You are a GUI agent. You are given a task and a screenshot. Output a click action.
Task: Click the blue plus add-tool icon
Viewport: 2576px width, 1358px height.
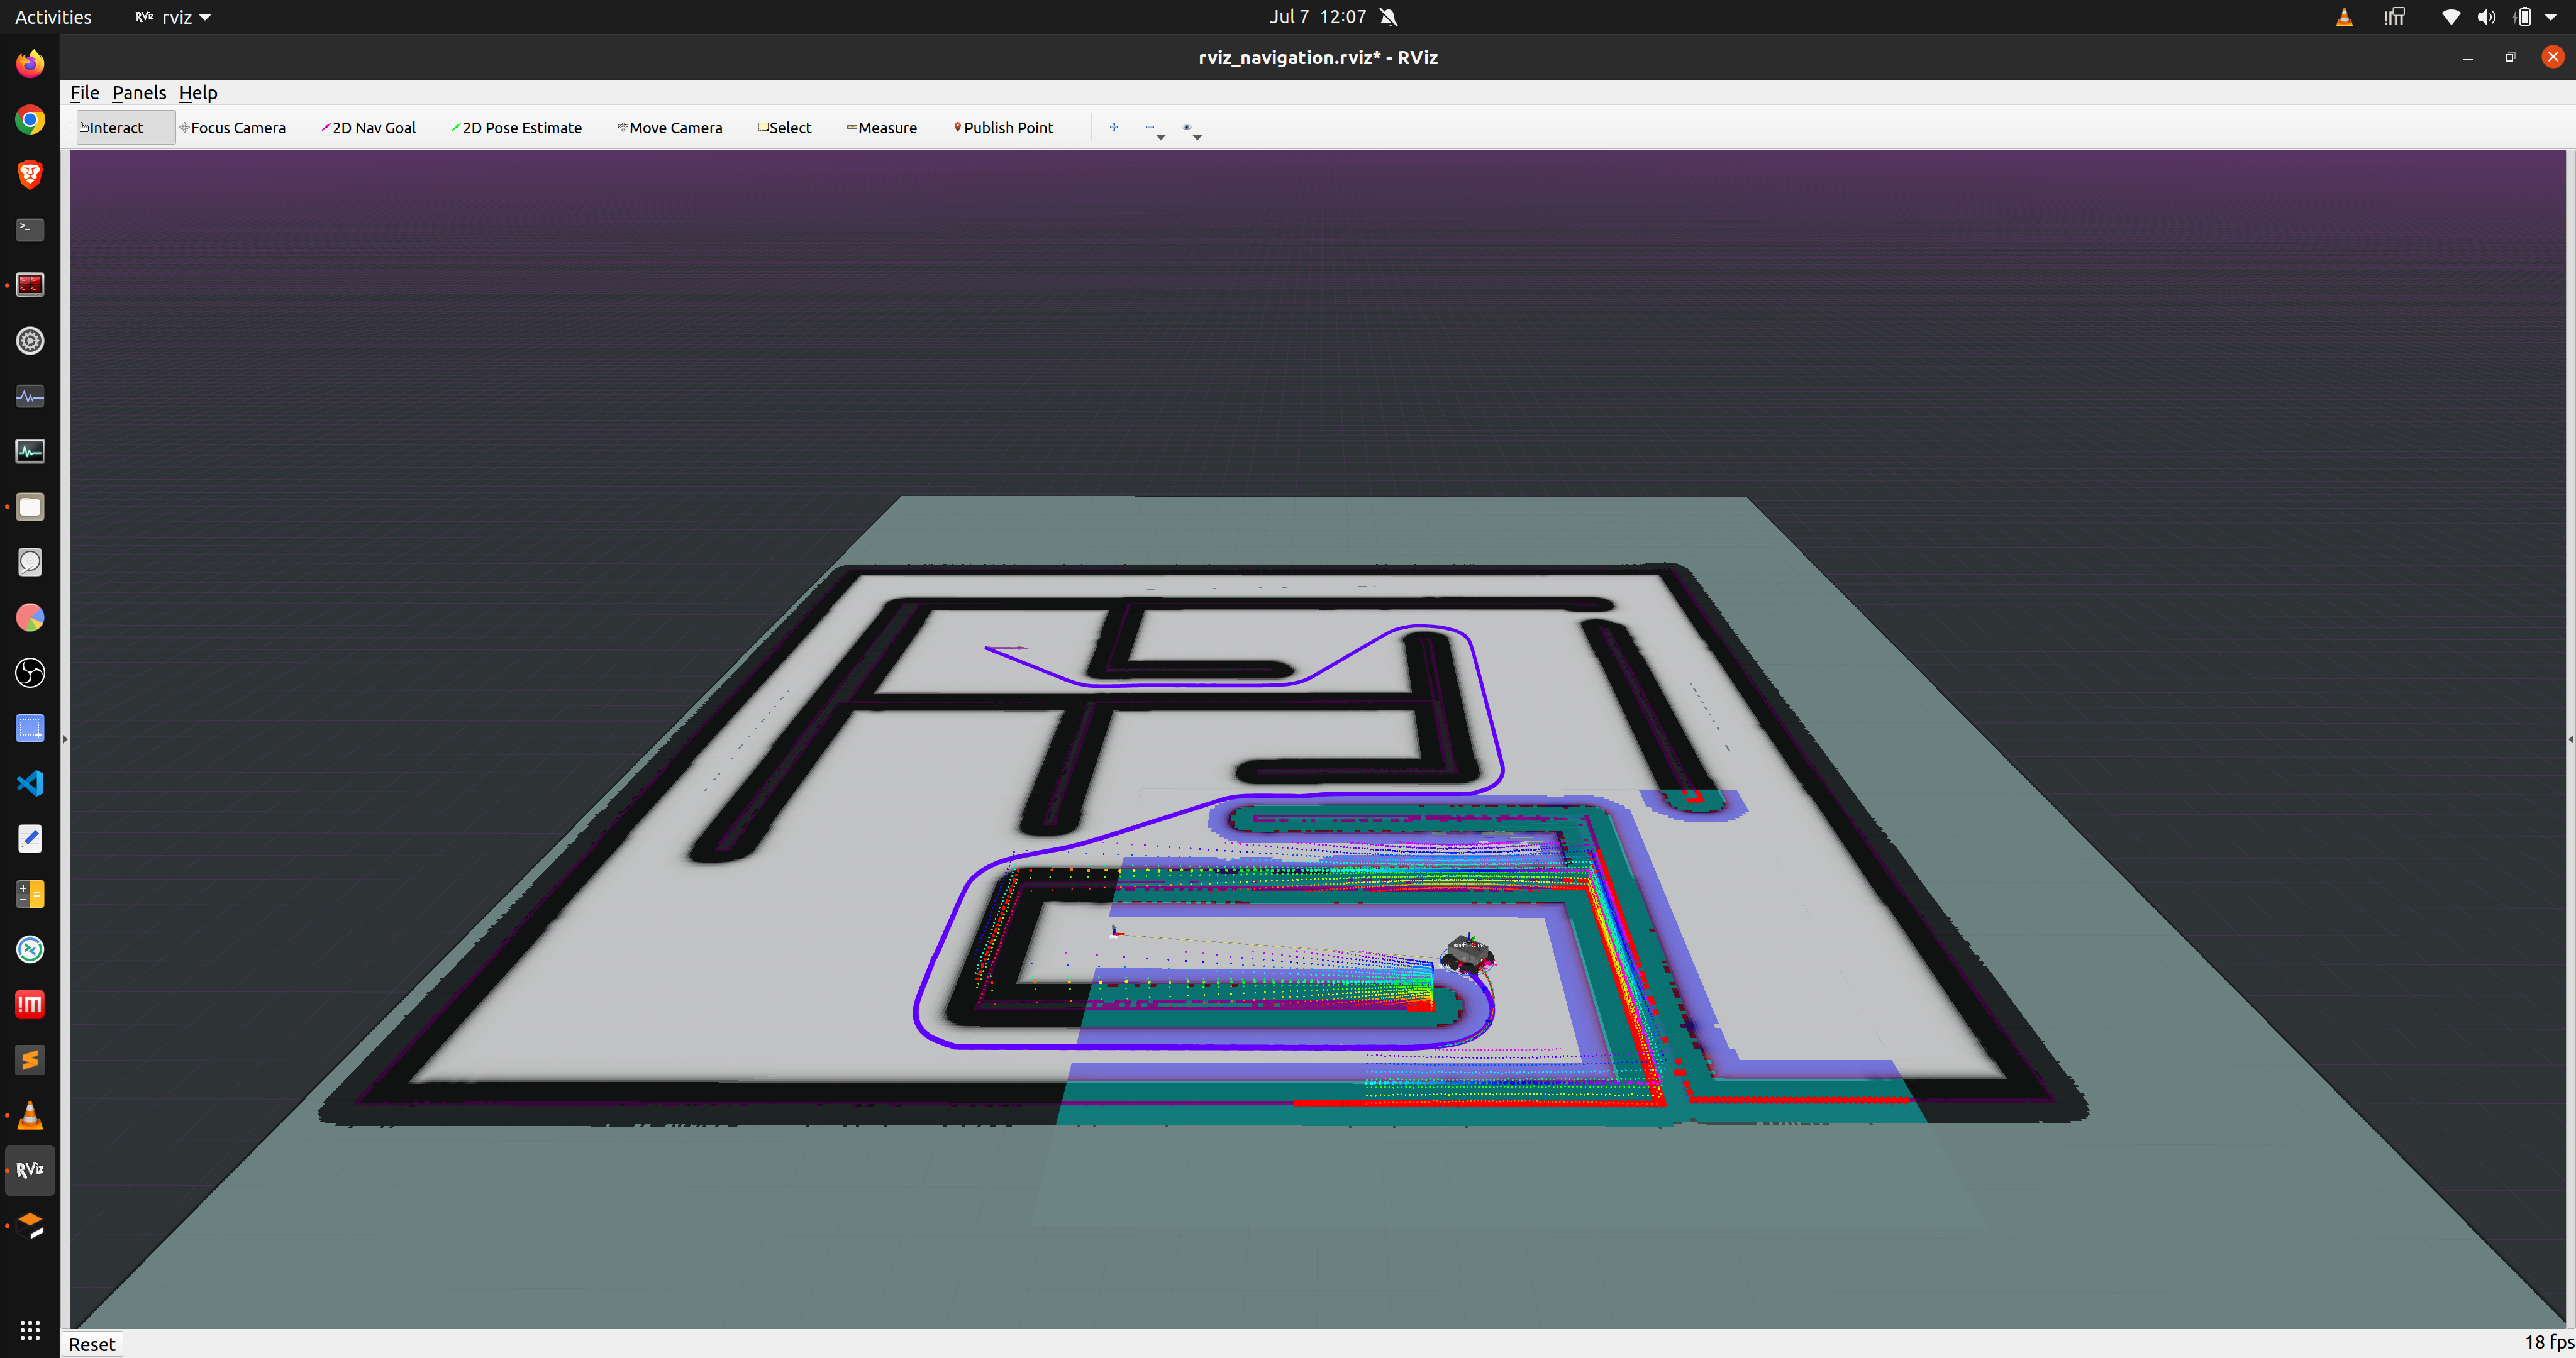tap(1113, 127)
